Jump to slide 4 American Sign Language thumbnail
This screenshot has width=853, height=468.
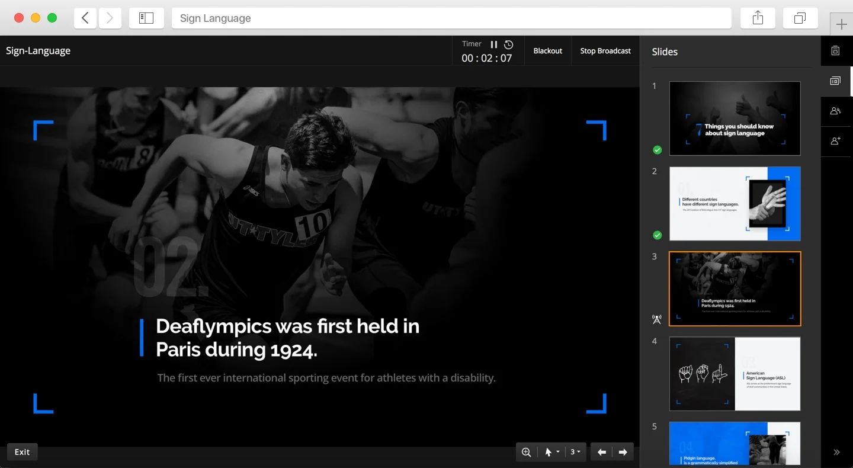pos(735,374)
